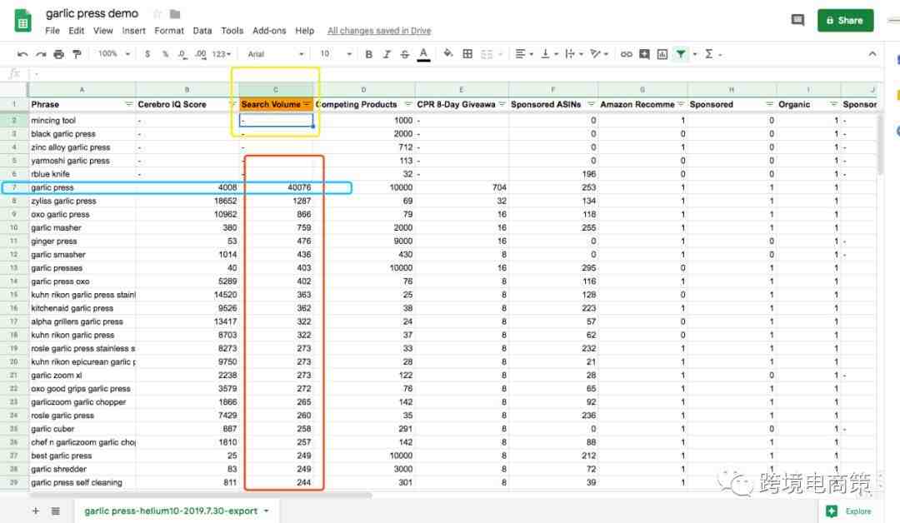900x523 pixels.
Task: Click All changes saved in Drive link
Action: click(379, 31)
